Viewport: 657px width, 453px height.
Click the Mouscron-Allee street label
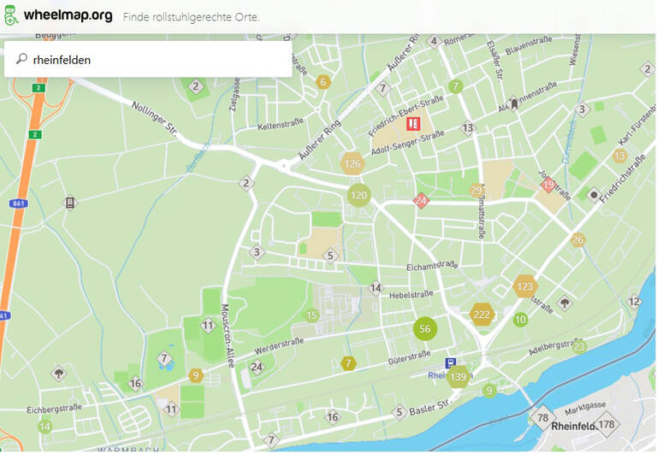pyautogui.click(x=227, y=336)
